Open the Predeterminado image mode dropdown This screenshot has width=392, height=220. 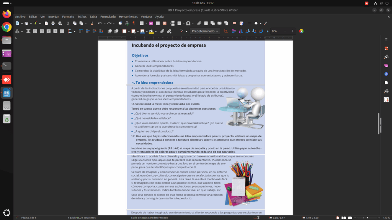coord(205,31)
